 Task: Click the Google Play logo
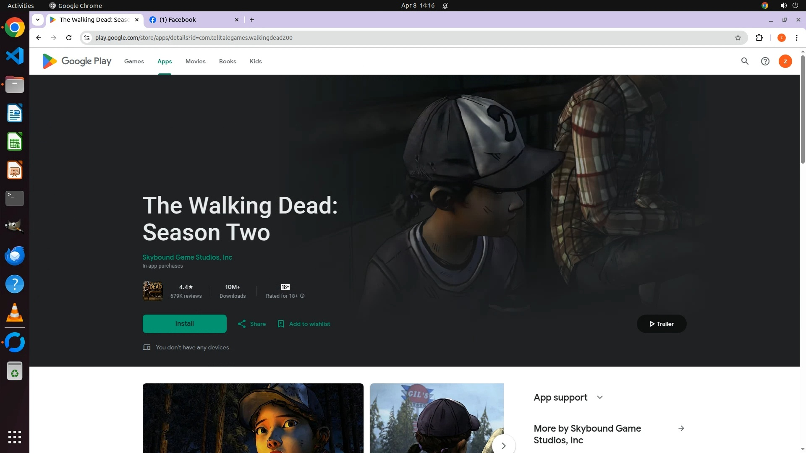(x=77, y=61)
